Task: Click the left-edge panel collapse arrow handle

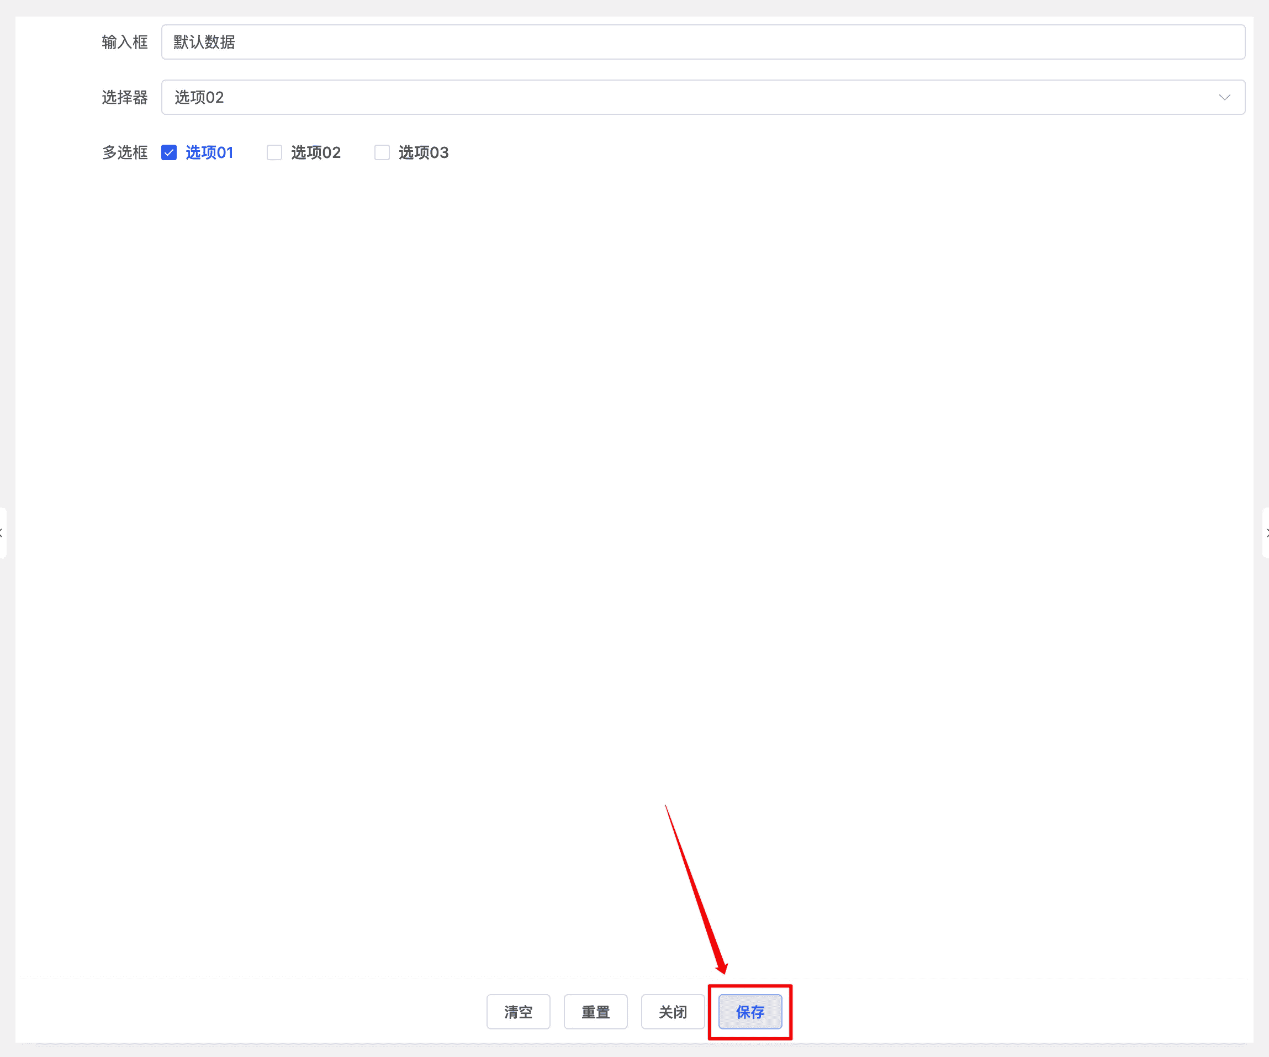Action: pos(2,533)
